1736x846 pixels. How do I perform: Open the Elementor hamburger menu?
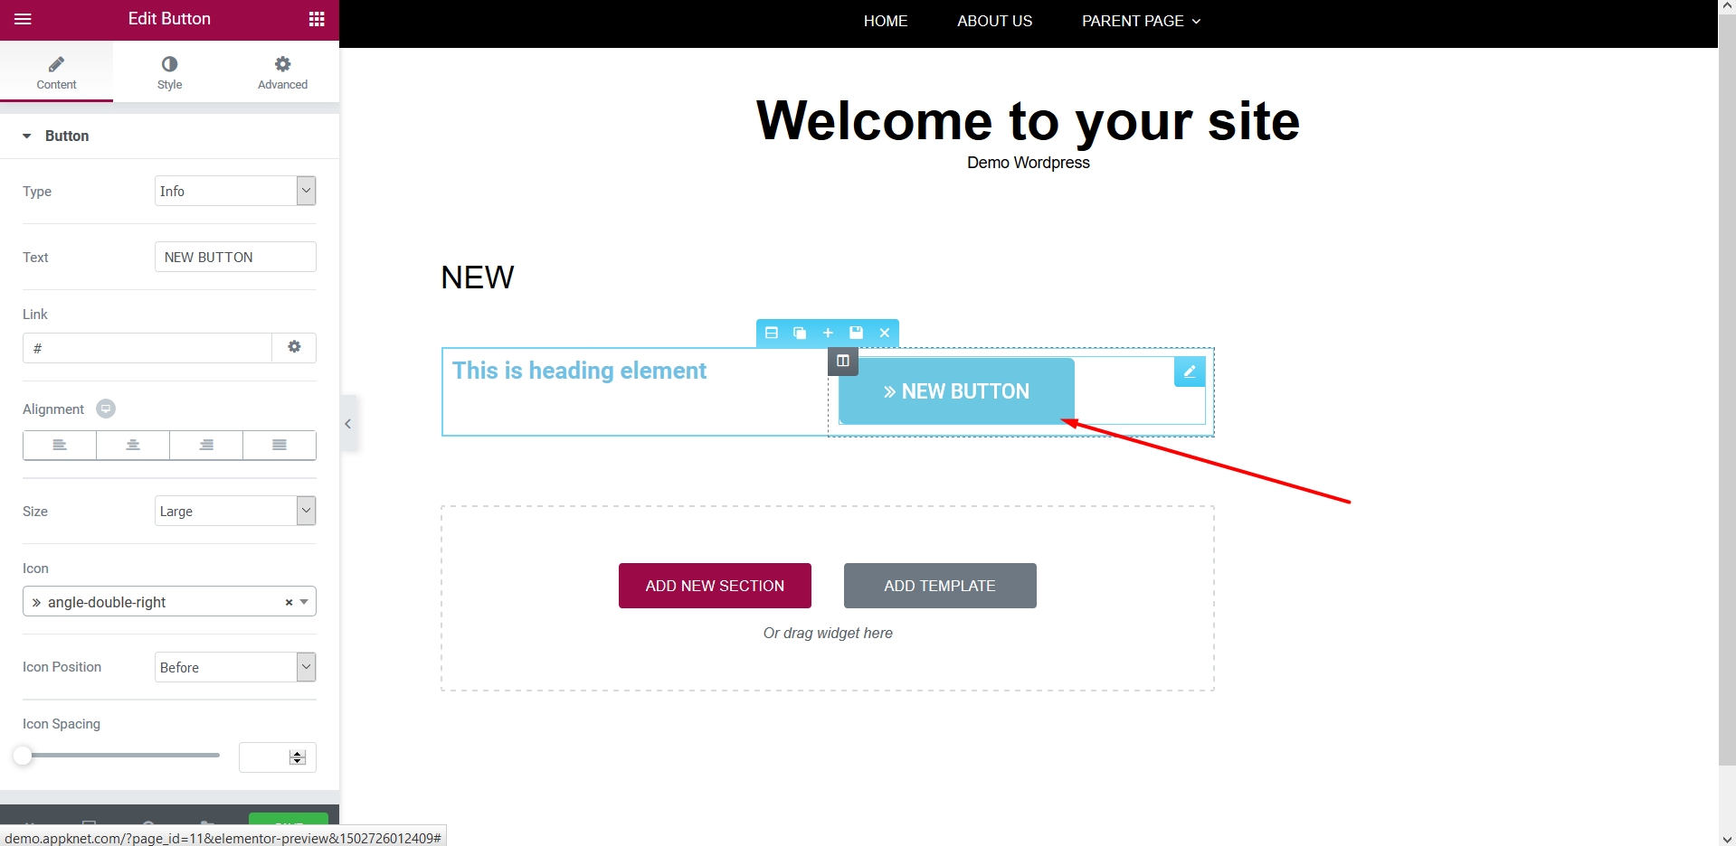pyautogui.click(x=23, y=18)
